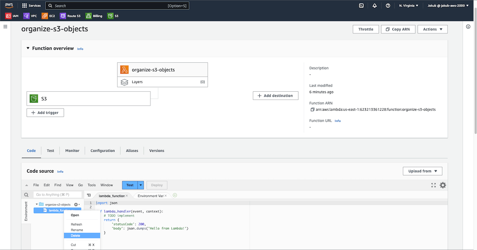Open the notifications bell

375,6
